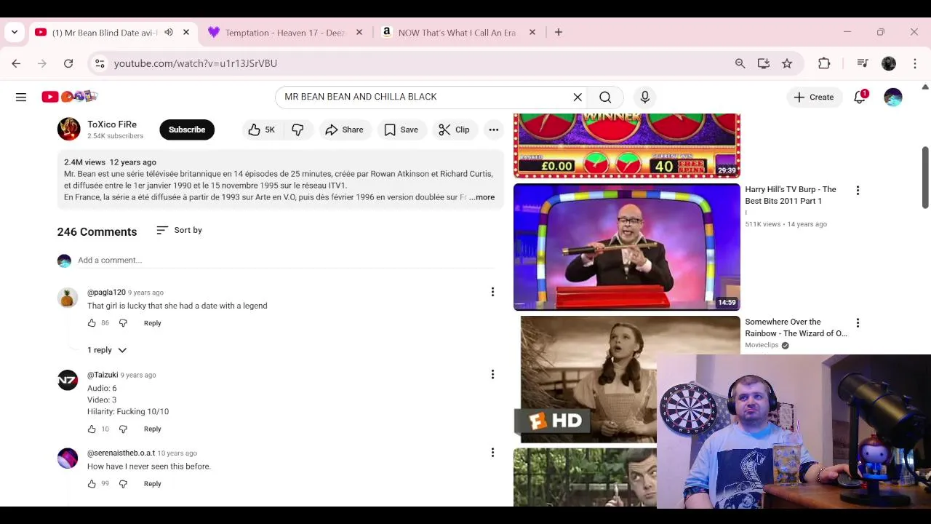Open Chrome extensions puzzle icon
The width and height of the screenshot is (931, 524).
tap(824, 63)
